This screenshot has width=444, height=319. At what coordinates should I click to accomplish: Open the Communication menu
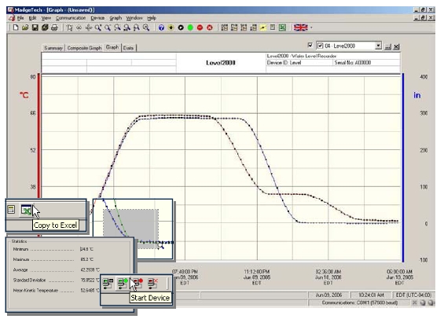pyautogui.click(x=71, y=18)
